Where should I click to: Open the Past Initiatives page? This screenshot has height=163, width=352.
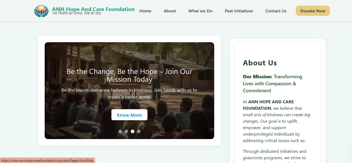[239, 11]
